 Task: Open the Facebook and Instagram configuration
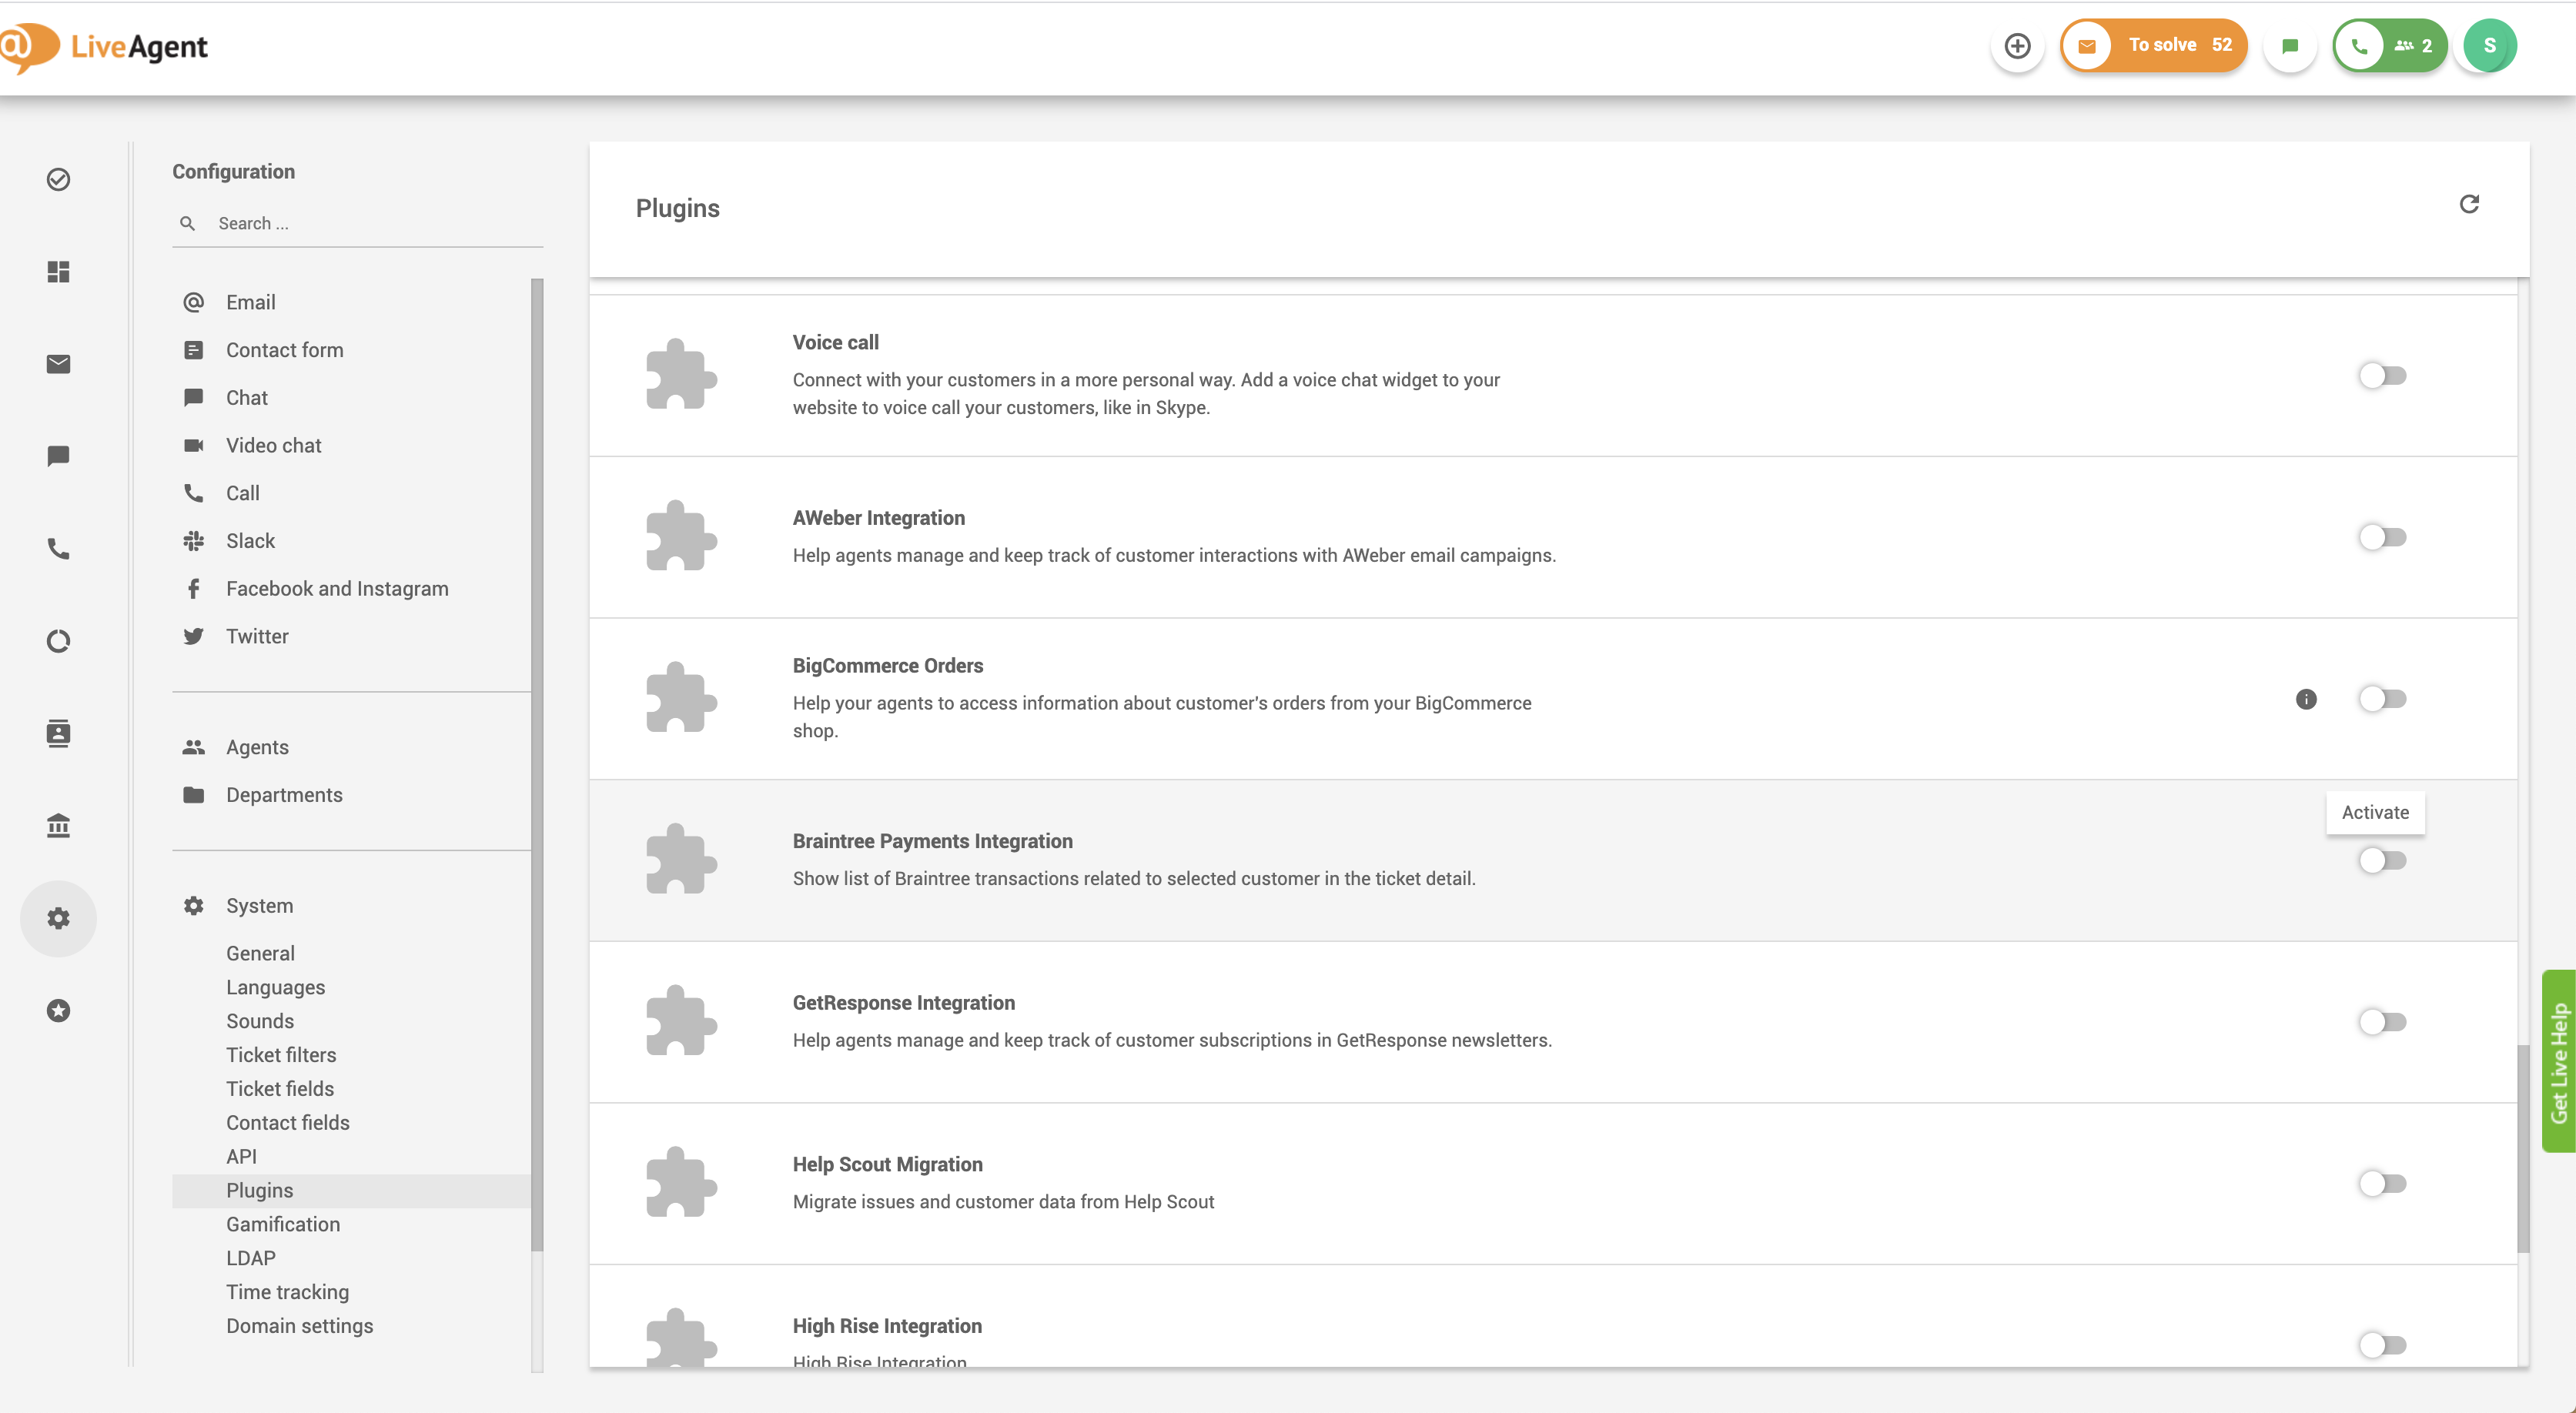[336, 588]
